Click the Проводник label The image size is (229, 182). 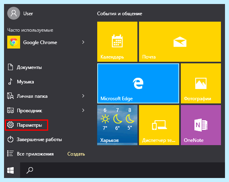point(29,111)
